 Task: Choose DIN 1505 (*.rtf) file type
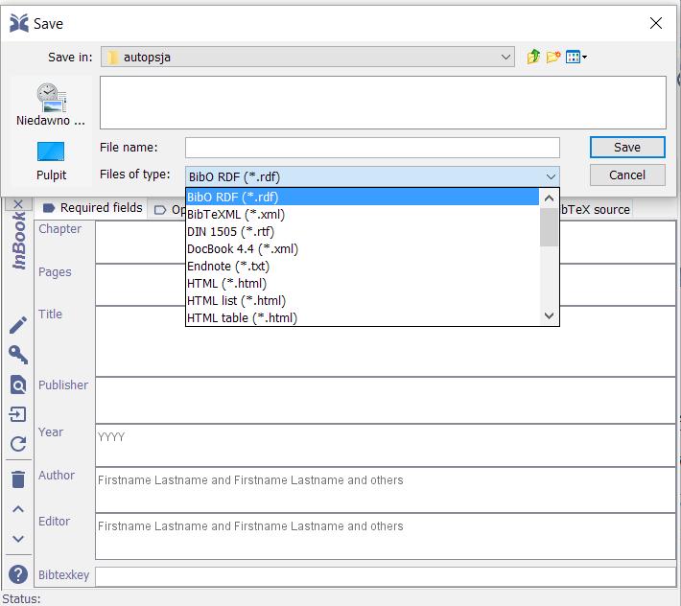click(363, 232)
